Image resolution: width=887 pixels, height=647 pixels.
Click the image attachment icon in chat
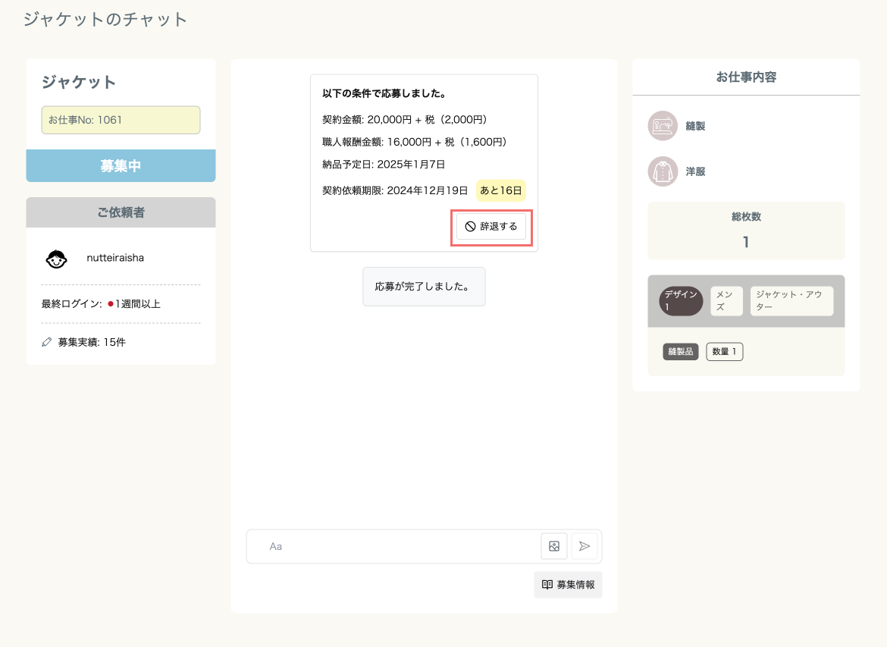554,546
